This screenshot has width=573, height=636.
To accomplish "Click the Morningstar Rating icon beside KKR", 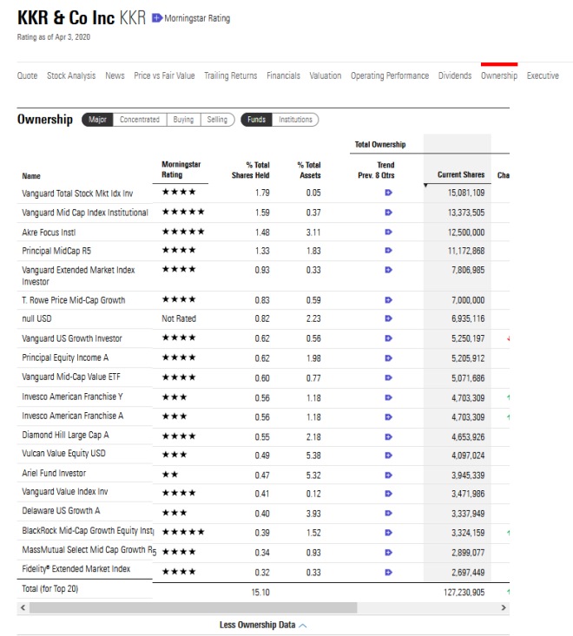I will point(156,18).
